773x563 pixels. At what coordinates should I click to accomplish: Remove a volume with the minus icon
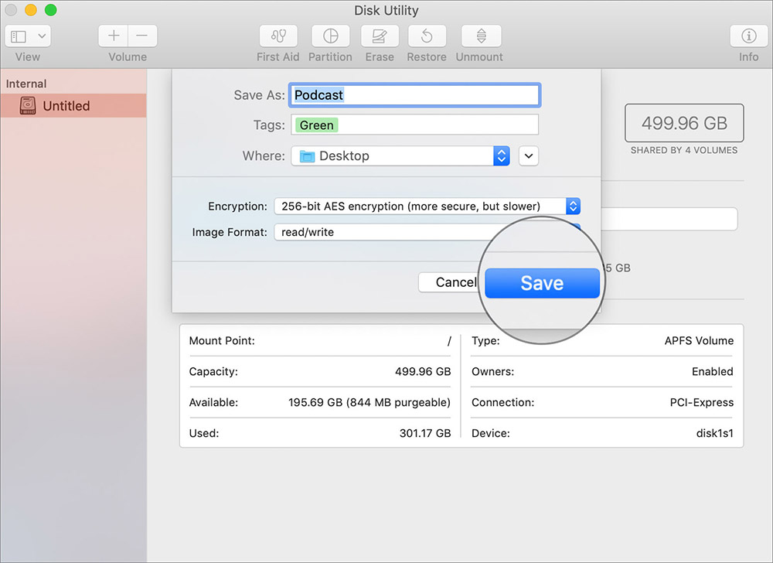point(141,35)
